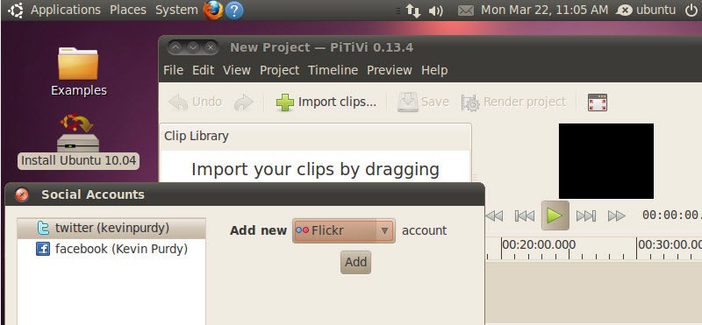Click the network connection arrows icon
Image resolution: width=702 pixels, height=325 pixels.
tap(412, 11)
